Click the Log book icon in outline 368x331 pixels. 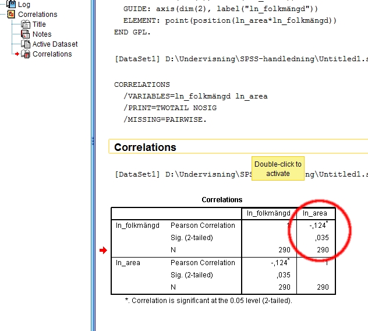click(11, 4)
